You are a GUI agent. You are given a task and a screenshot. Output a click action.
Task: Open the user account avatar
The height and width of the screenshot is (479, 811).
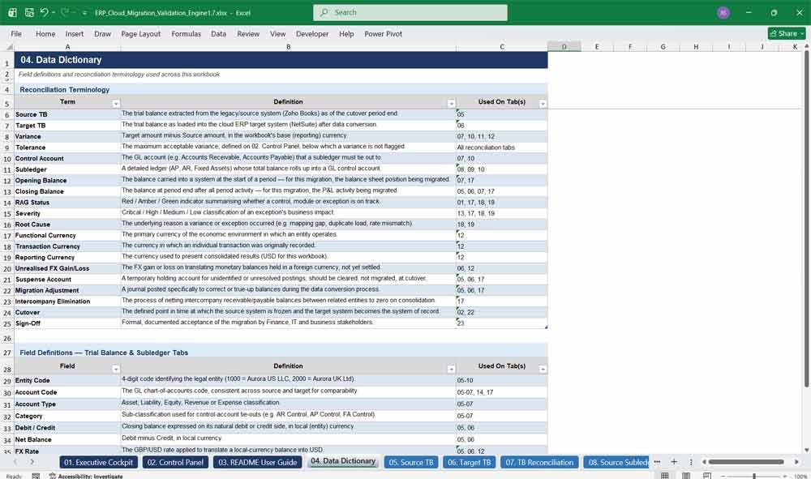[x=723, y=12]
